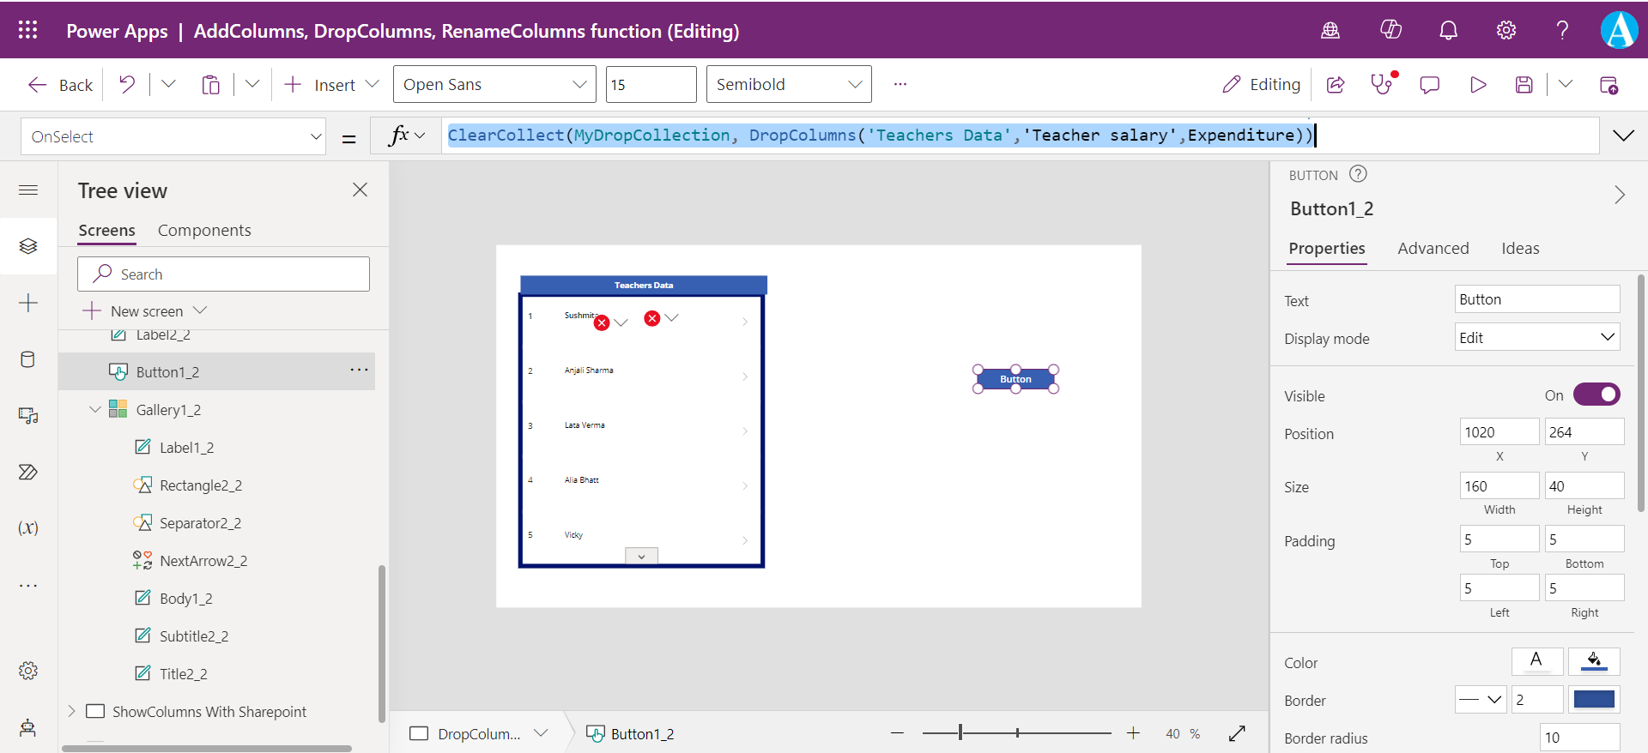The image size is (1648, 753).
Task: Open the Open Sans font dropdown
Action: tap(494, 84)
